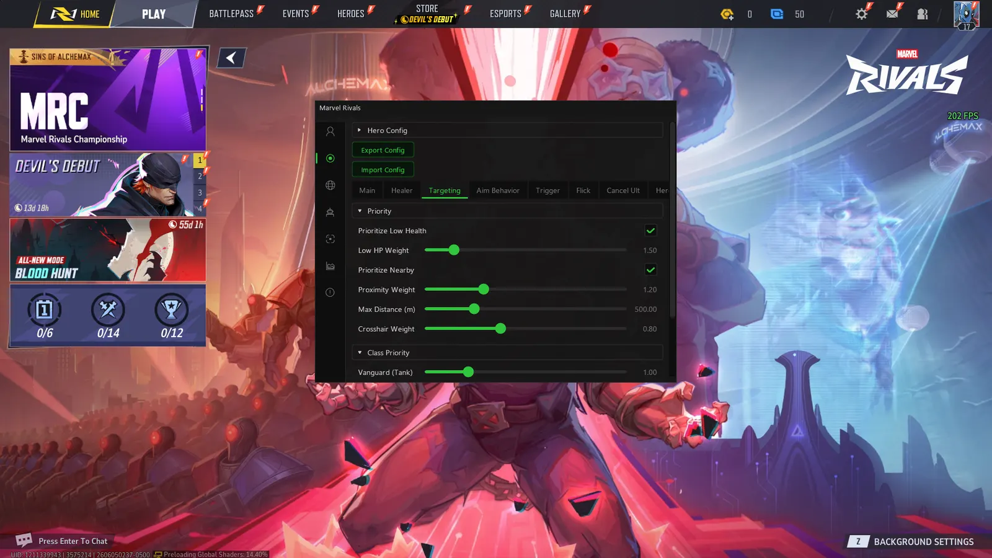Click the Crosshair Weight slider
Image resolution: width=992 pixels, height=558 pixels.
click(x=526, y=329)
